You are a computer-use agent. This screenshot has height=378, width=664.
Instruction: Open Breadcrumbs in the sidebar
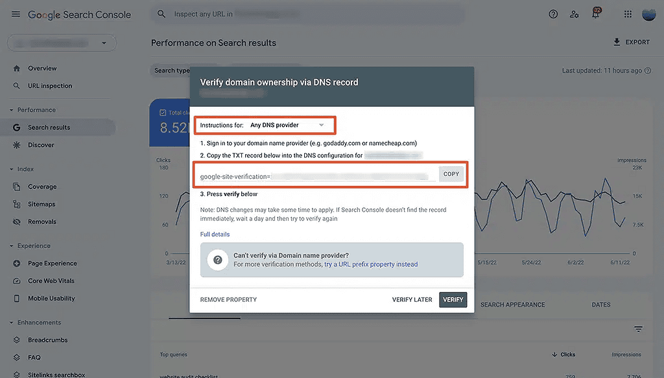[48, 340]
